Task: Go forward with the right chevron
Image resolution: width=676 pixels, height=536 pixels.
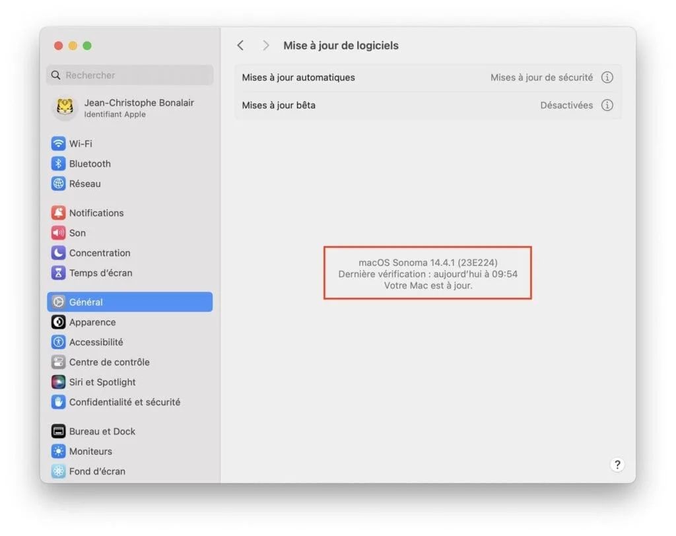Action: (265, 45)
